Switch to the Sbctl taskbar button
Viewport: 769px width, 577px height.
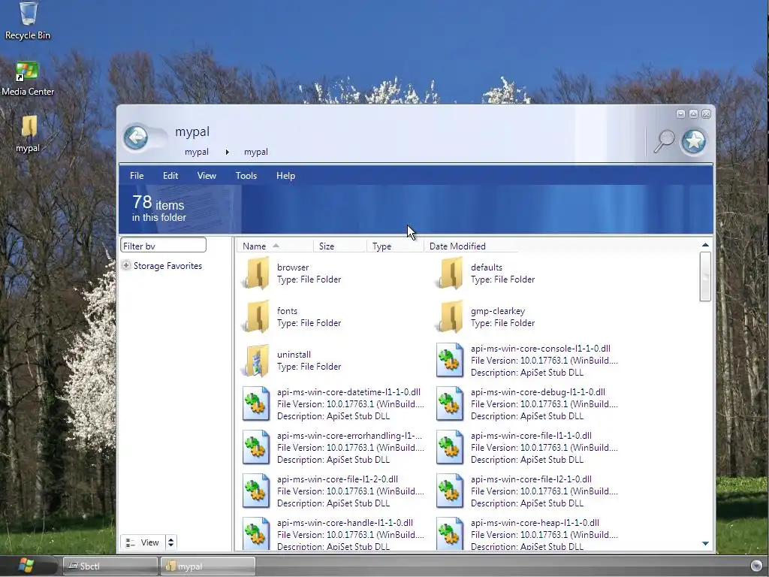coord(110,566)
